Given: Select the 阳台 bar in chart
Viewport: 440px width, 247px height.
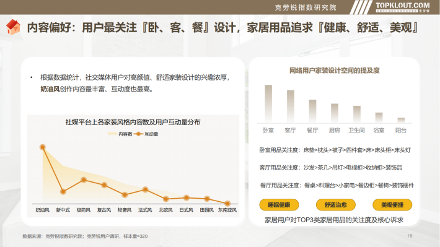Looking at the screenshot, I should [402, 120].
